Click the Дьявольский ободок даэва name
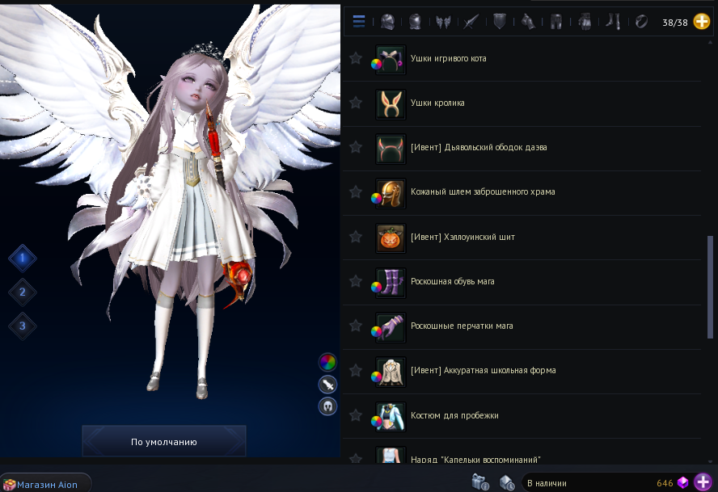The height and width of the screenshot is (492, 718). click(x=479, y=147)
